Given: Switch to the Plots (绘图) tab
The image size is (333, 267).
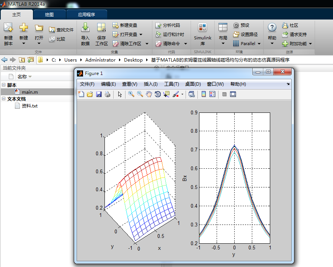Looking at the screenshot, I should click(49, 15).
